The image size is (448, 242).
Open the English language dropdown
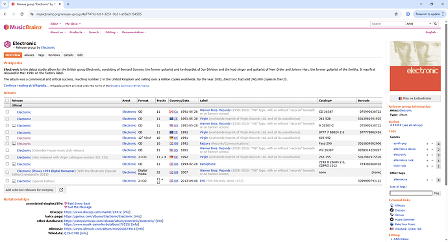pos(432,32)
